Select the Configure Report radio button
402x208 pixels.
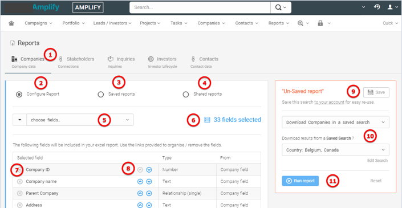click(19, 94)
